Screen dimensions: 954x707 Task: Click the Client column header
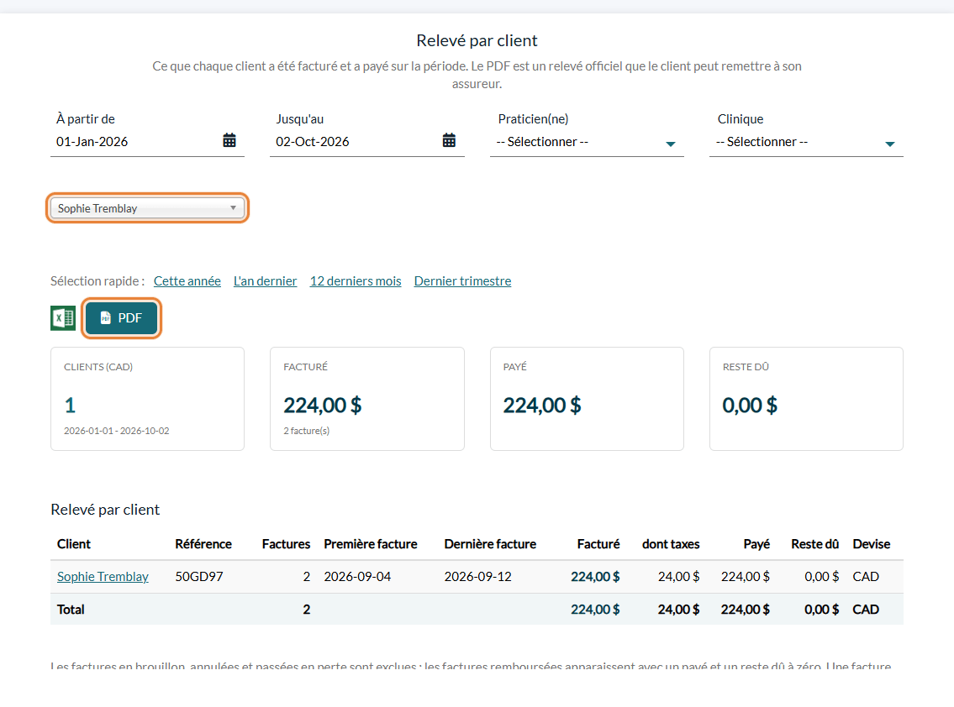coord(74,544)
